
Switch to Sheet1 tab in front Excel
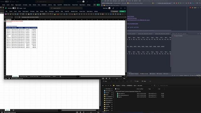click(x=54, y=76)
